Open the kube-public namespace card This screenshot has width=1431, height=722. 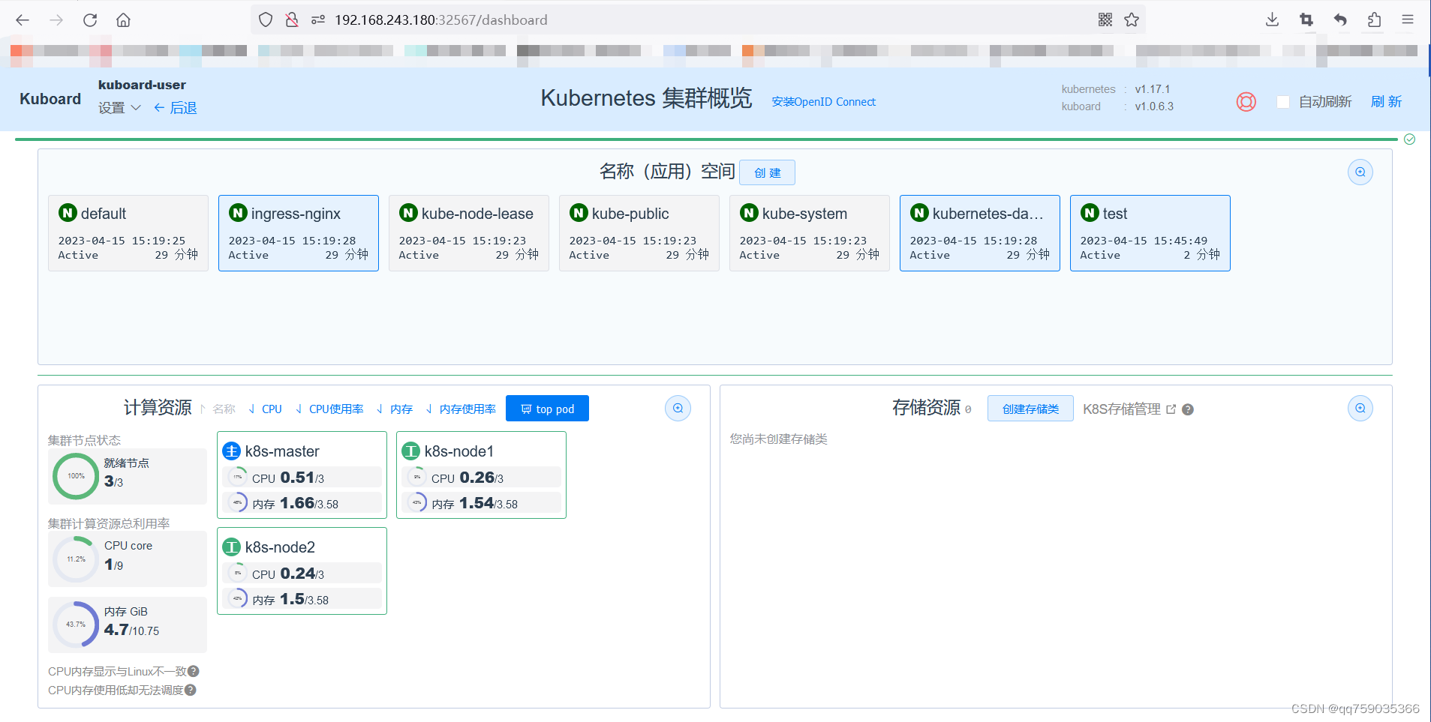[x=639, y=233]
